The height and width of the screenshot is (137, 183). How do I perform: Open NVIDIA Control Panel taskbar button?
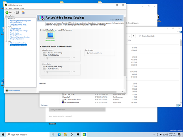click(84, 134)
